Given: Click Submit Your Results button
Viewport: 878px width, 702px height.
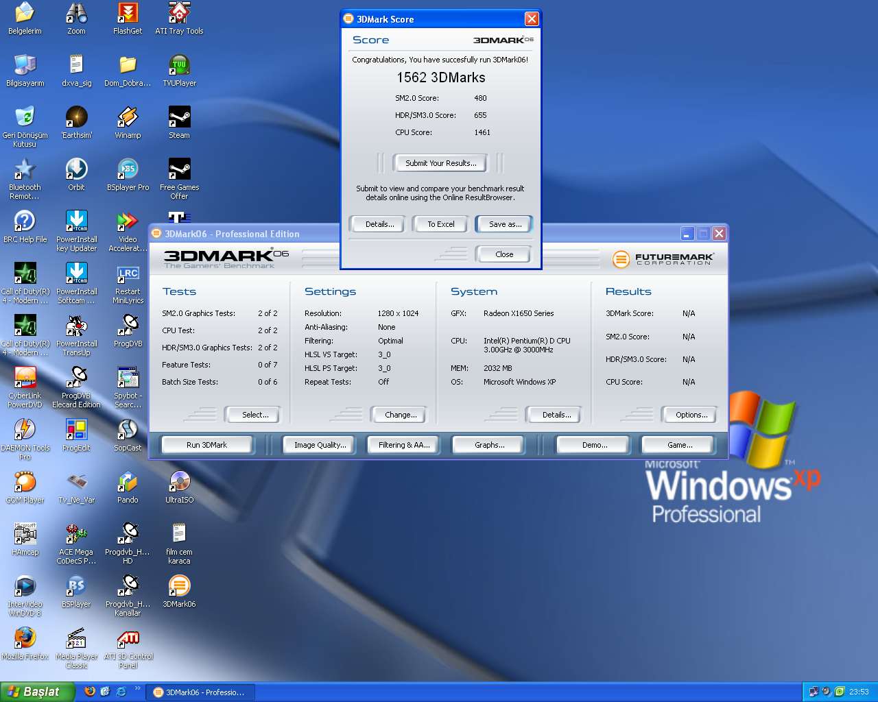Looking at the screenshot, I should [x=440, y=163].
